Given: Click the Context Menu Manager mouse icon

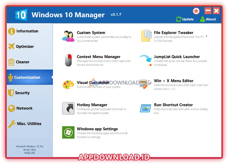Looking at the screenshot, I should 68,60.
